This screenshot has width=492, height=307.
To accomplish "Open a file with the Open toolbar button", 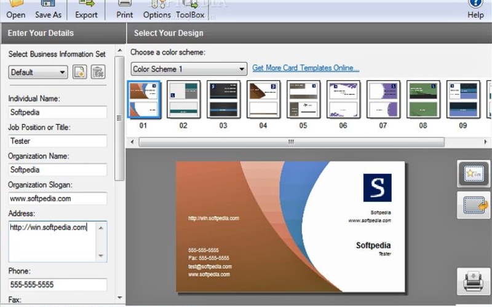I will [x=16, y=10].
